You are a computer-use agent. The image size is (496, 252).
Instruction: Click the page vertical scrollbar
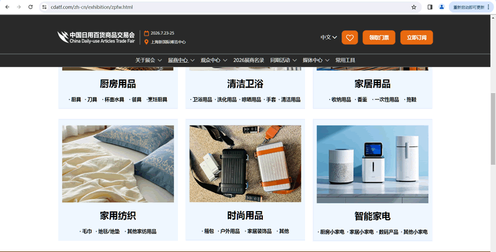[x=493, y=124]
